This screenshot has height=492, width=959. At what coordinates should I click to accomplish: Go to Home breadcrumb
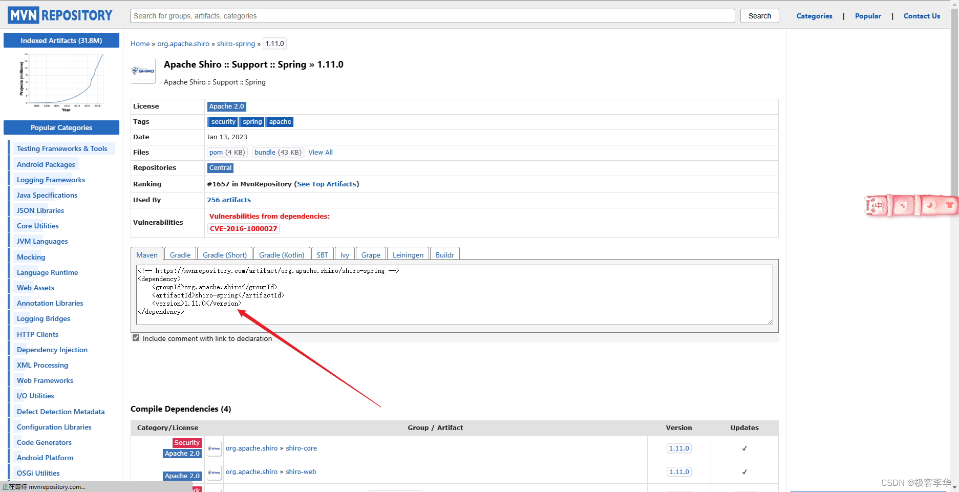[x=140, y=44]
